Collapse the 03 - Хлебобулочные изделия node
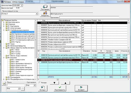 pos(4,30)
